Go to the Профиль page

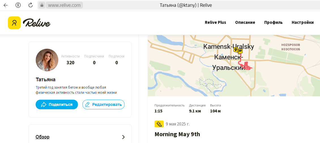(x=273, y=22)
